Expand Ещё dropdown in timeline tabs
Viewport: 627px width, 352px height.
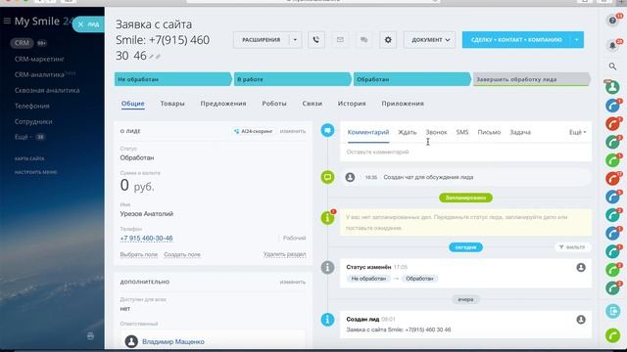pos(577,132)
